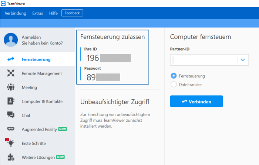Screen dimensions: 259x165
Task: Open the Remote Management sidebar tab
Action: (x=37, y=73)
